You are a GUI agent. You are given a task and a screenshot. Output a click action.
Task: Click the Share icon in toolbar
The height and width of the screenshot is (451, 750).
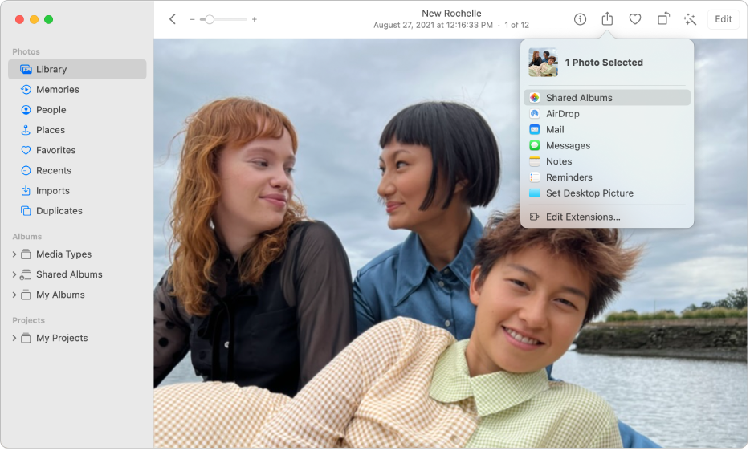pos(607,19)
